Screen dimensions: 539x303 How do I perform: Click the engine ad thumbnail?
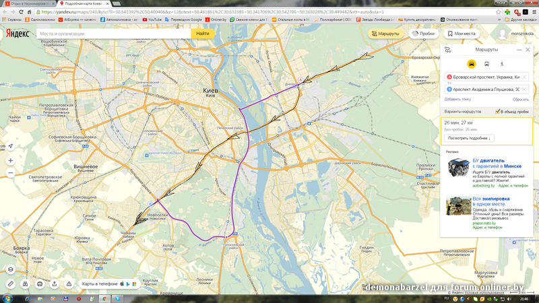[458, 167]
